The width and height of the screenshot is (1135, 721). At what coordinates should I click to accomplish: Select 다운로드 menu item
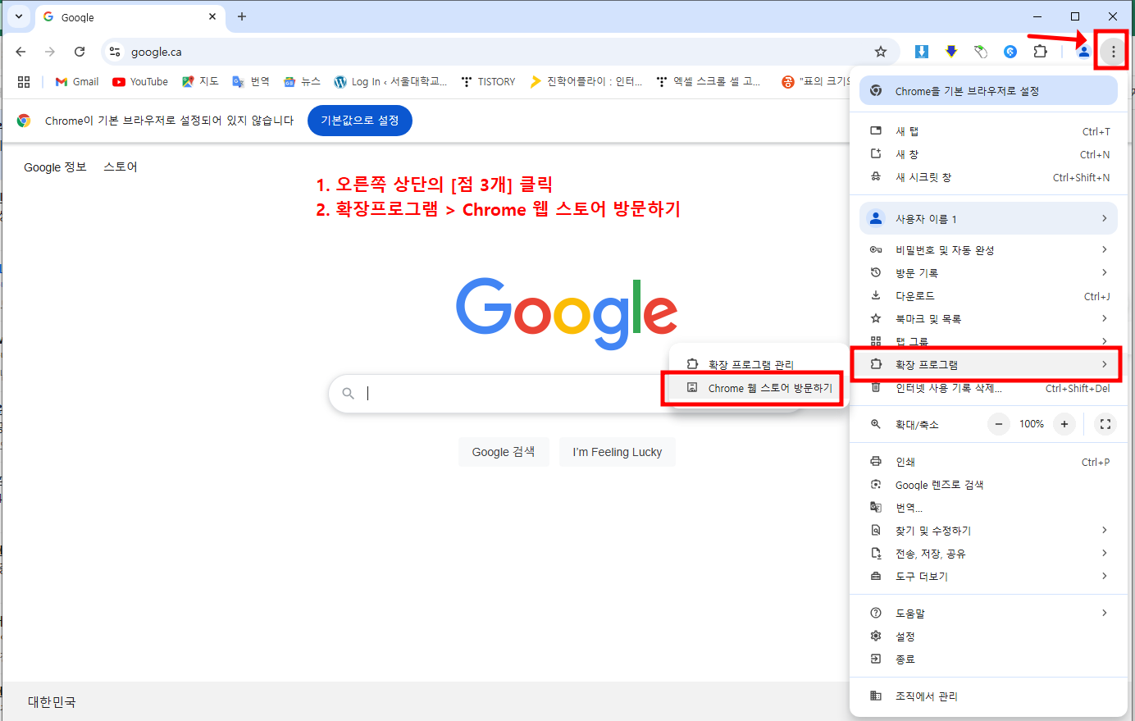pos(988,295)
